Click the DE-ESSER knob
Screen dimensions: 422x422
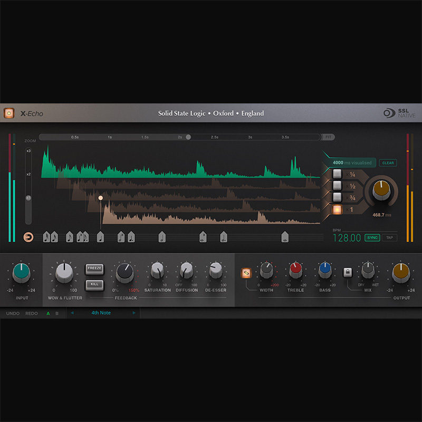point(216,271)
